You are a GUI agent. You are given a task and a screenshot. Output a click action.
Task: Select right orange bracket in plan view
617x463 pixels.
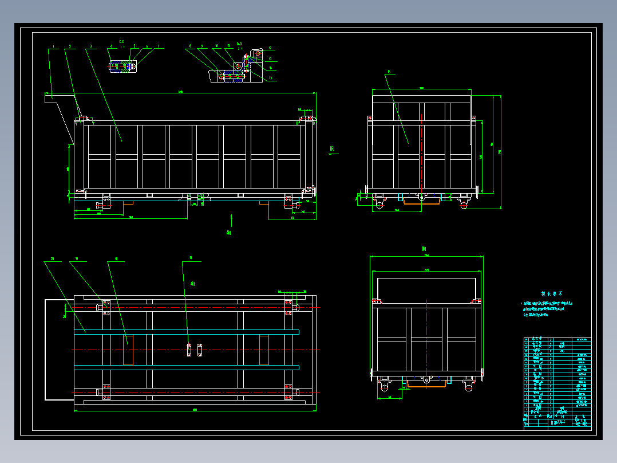pos(264,350)
